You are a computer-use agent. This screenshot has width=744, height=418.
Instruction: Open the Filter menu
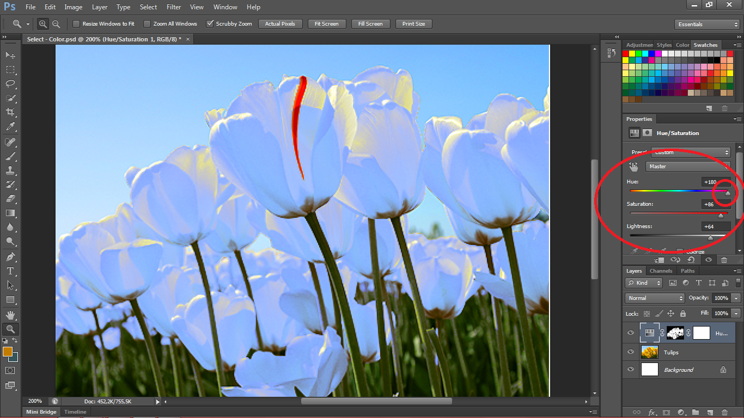pyautogui.click(x=174, y=7)
